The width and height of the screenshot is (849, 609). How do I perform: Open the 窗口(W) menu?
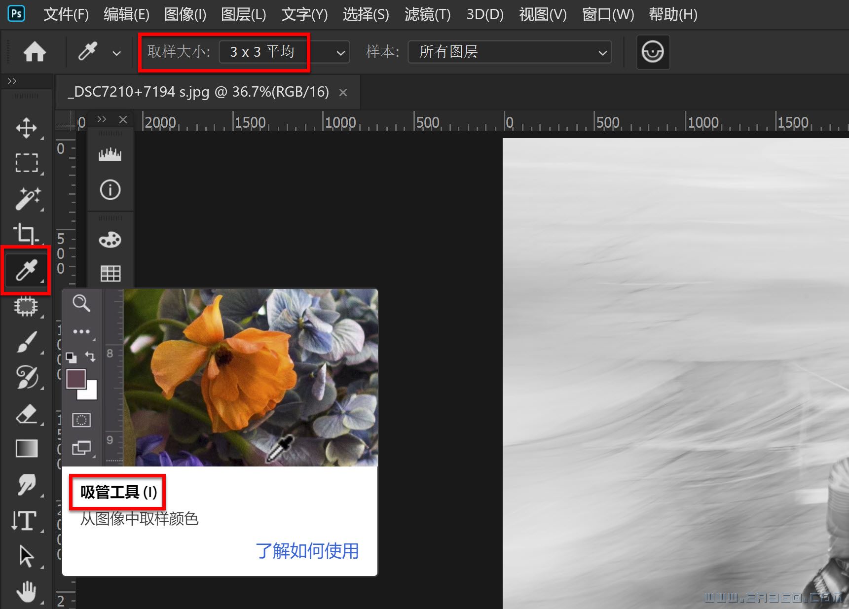(x=608, y=14)
